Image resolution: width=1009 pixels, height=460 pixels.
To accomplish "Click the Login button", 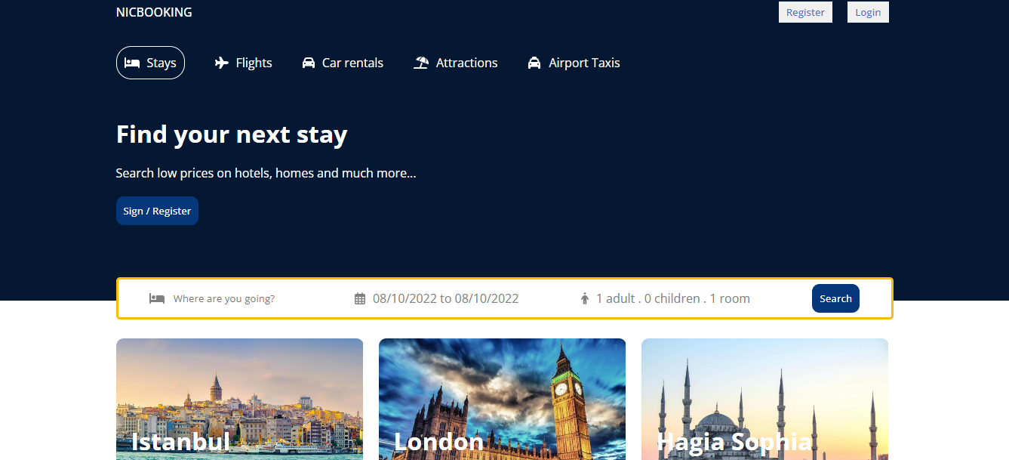I will click(868, 12).
